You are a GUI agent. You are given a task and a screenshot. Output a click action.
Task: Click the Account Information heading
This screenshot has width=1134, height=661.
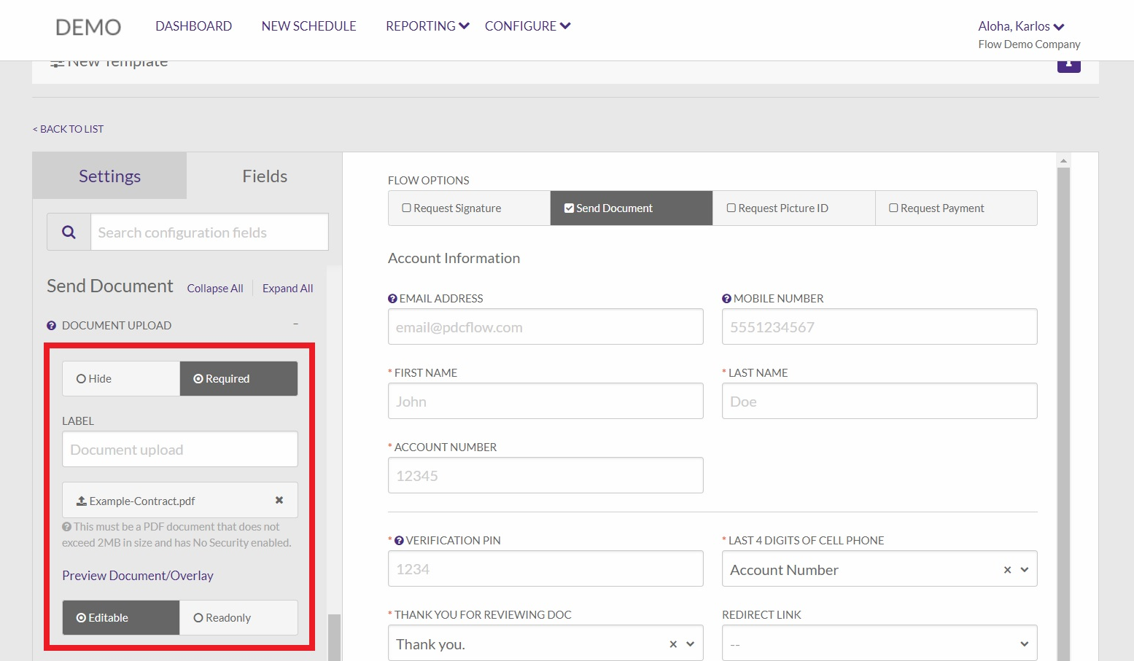pyautogui.click(x=454, y=258)
